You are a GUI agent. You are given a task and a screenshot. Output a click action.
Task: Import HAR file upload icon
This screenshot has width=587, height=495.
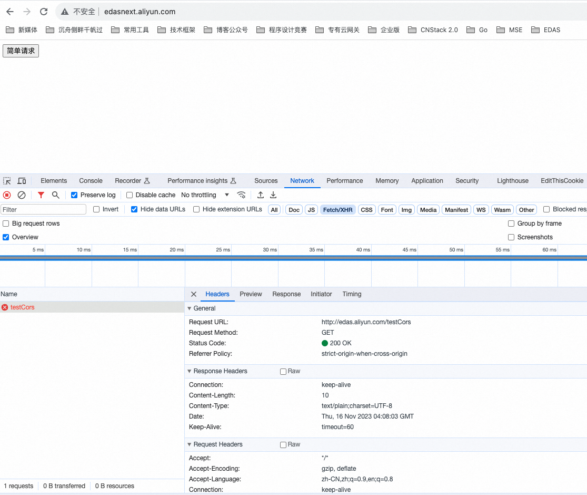(261, 195)
